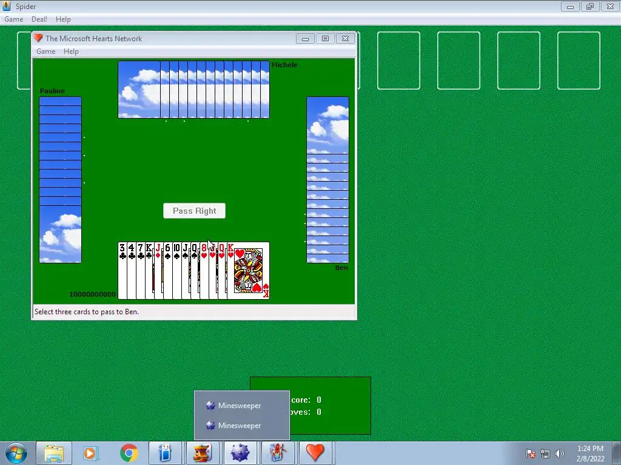
Task: Click the rightmost empty card column in Spider
Action: [x=579, y=61]
